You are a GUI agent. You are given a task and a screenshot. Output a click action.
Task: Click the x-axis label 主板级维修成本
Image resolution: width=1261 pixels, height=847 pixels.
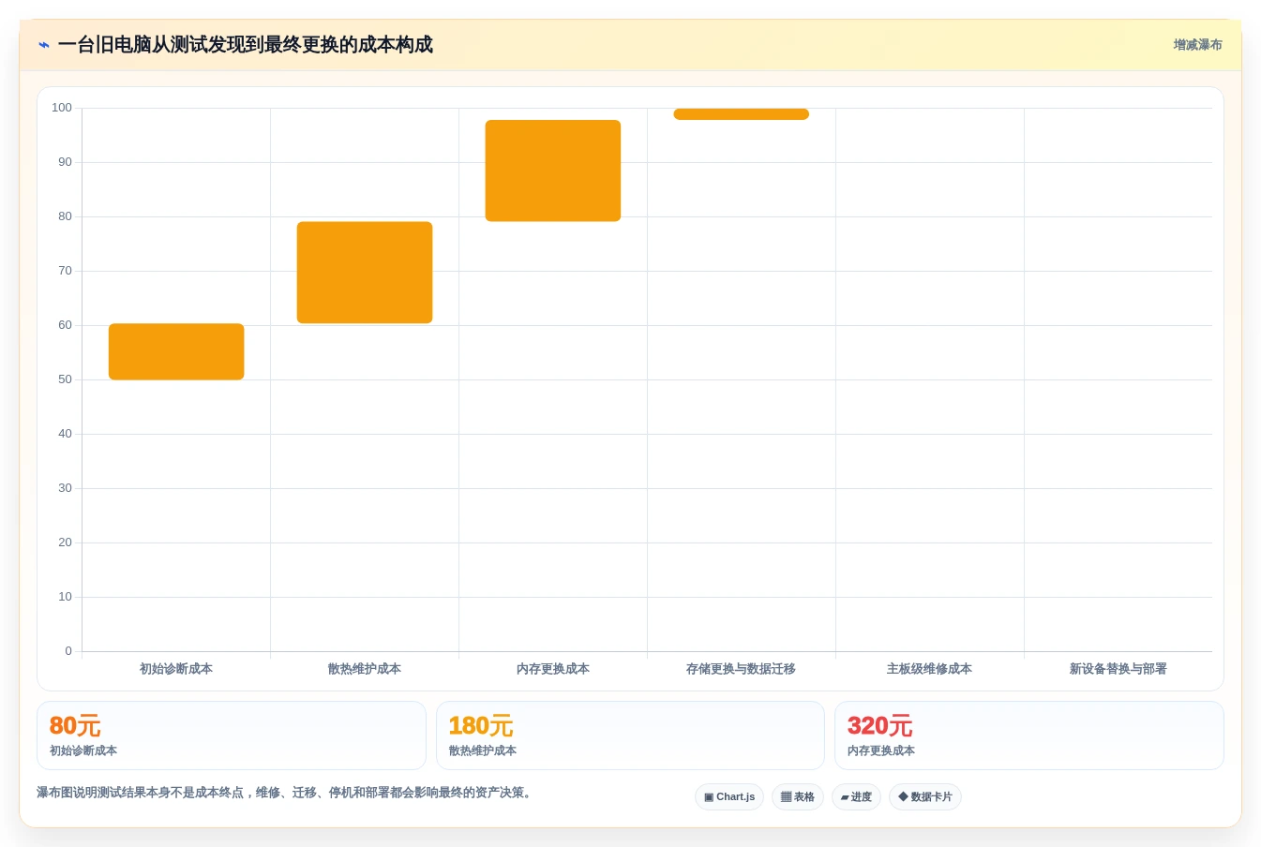click(929, 669)
